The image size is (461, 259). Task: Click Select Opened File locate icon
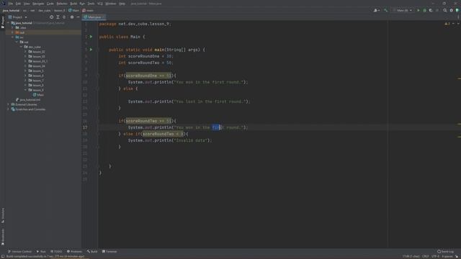pyautogui.click(x=52, y=17)
